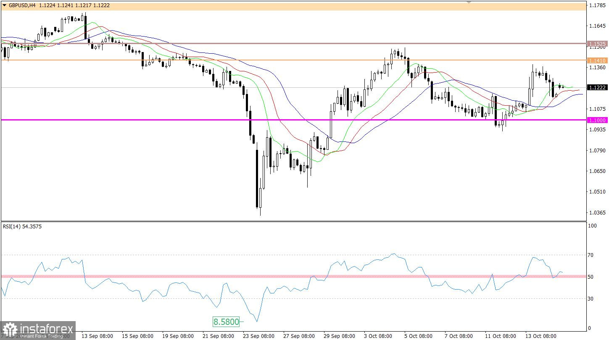Click the green 8.5800 text label
Screen dimensions: 609x340
[x=226, y=322]
